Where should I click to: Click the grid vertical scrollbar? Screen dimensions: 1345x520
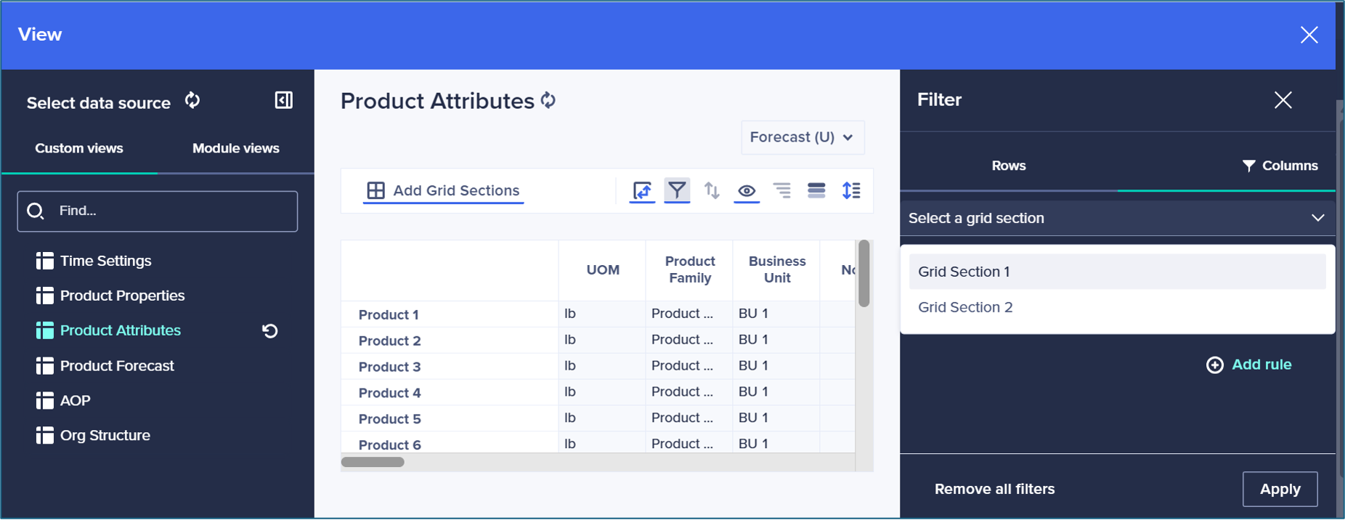(864, 273)
